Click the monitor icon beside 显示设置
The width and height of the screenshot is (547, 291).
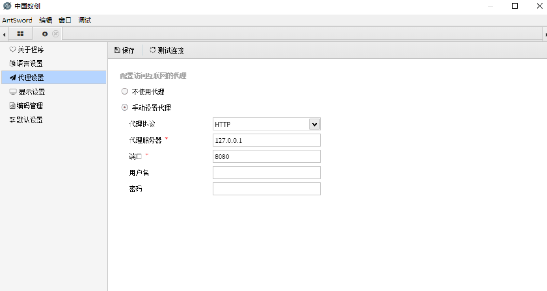tap(13, 92)
